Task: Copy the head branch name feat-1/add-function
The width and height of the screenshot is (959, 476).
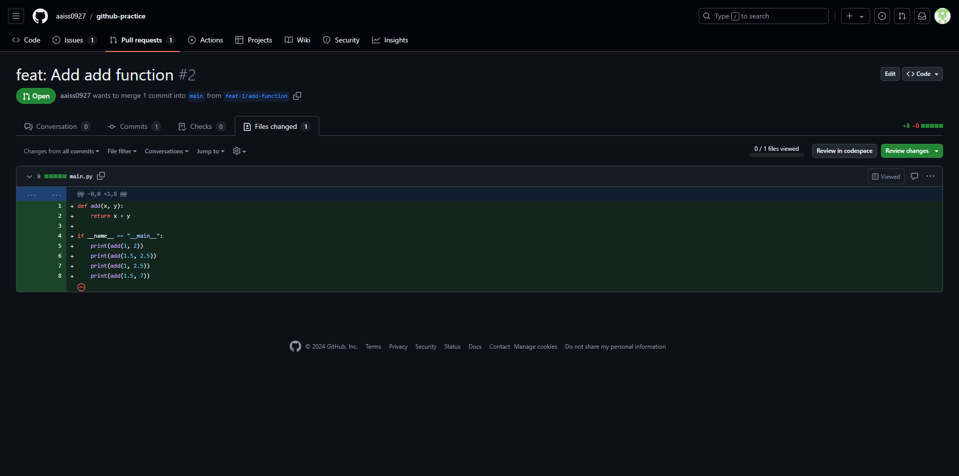Action: click(x=297, y=96)
